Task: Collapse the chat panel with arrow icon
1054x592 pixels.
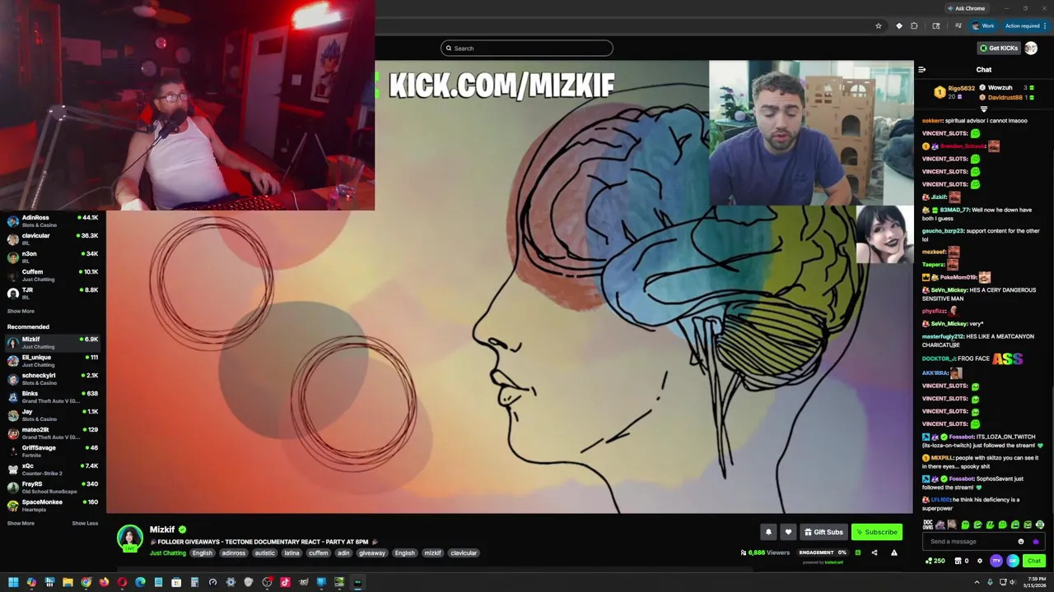Action: [x=921, y=70]
